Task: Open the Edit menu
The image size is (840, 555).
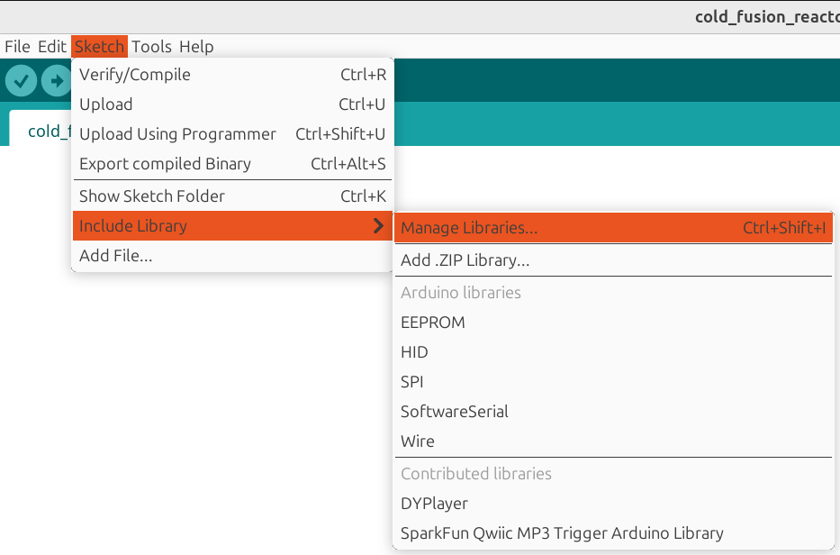Action: (51, 46)
